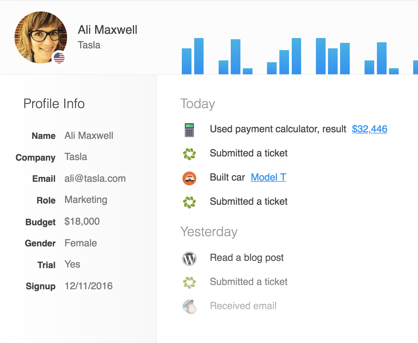The width and height of the screenshot is (418, 343).
Task: Select the Signup date 12/11/2016
Action: [x=88, y=286]
